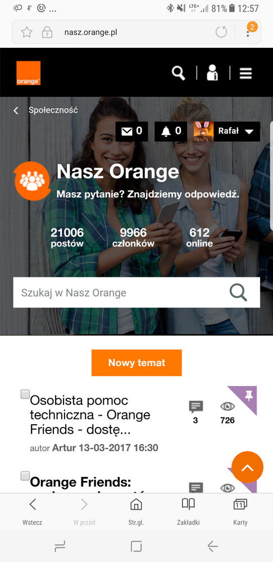Open Zakładki in the browser bottom bar
The width and height of the screenshot is (273, 562).
point(188,511)
